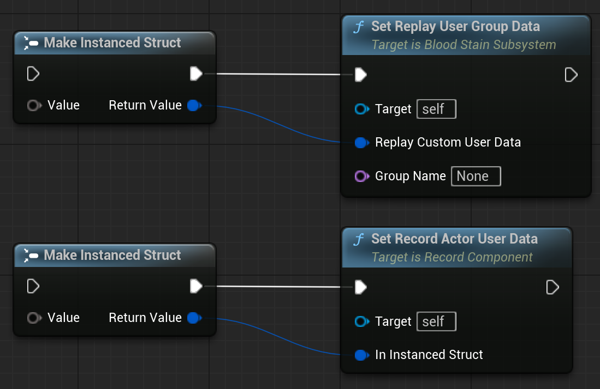Click the top Make Instanced Struct exec input pin
The width and height of the screenshot is (600, 389).
(33, 74)
